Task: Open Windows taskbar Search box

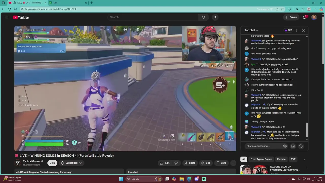Action: click(143, 179)
